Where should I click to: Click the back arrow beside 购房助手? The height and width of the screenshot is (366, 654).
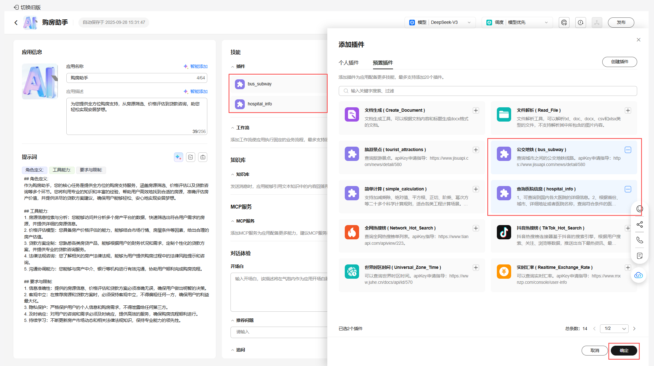(x=16, y=23)
